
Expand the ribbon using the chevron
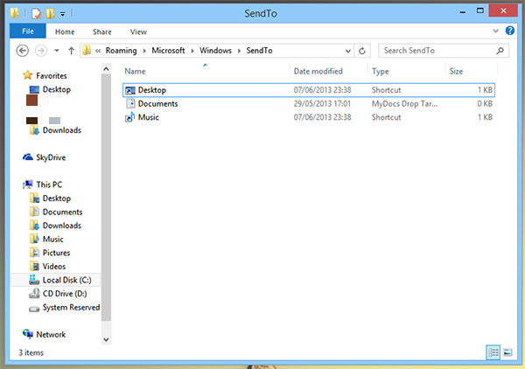tap(498, 31)
